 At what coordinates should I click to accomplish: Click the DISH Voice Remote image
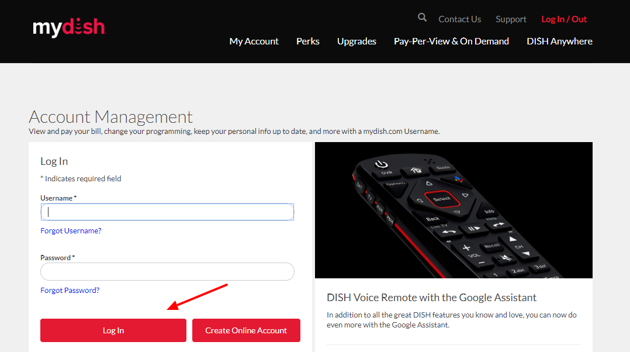click(x=454, y=209)
